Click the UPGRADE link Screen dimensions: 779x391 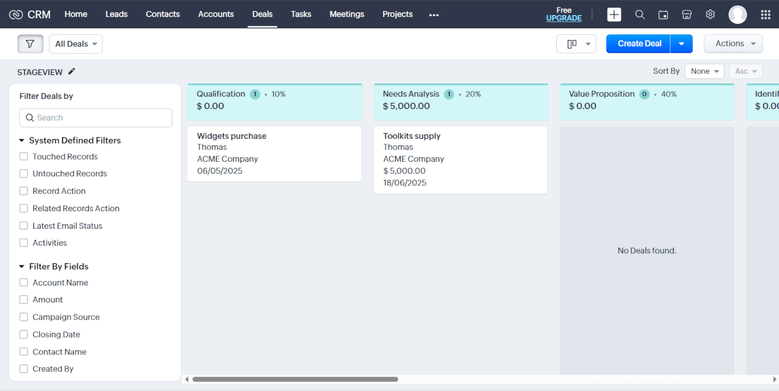(564, 18)
